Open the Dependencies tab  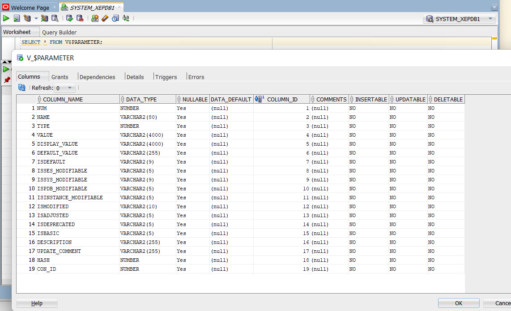tap(98, 77)
